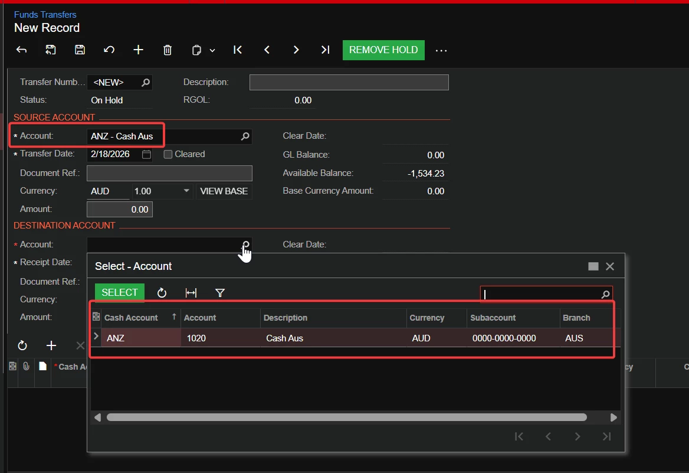
Task: Click the AUD currency field
Action: pos(108,191)
